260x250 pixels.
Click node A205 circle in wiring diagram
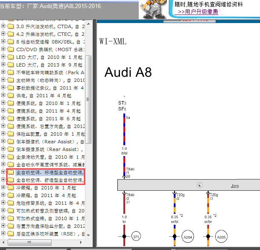pos(221,237)
